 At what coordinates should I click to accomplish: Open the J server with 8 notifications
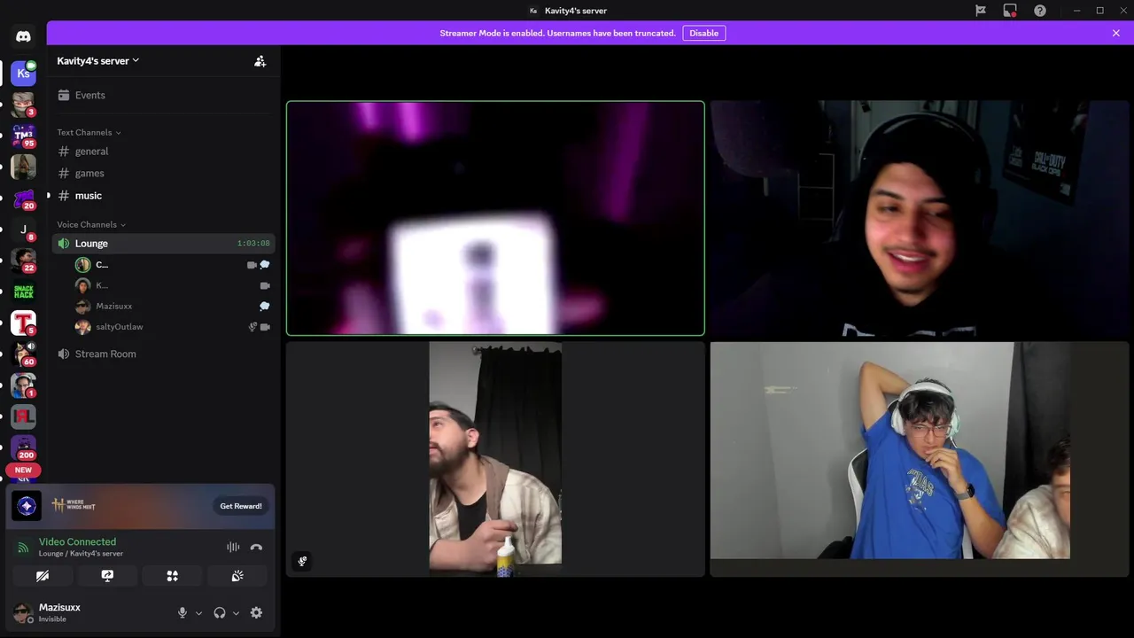click(x=23, y=230)
